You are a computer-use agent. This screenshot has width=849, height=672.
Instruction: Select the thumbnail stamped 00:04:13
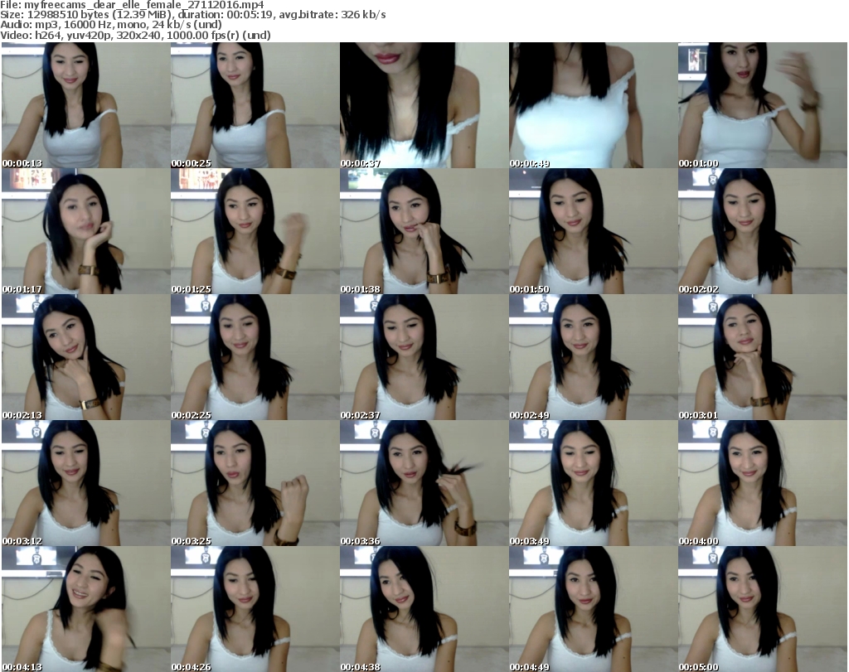[x=85, y=609]
